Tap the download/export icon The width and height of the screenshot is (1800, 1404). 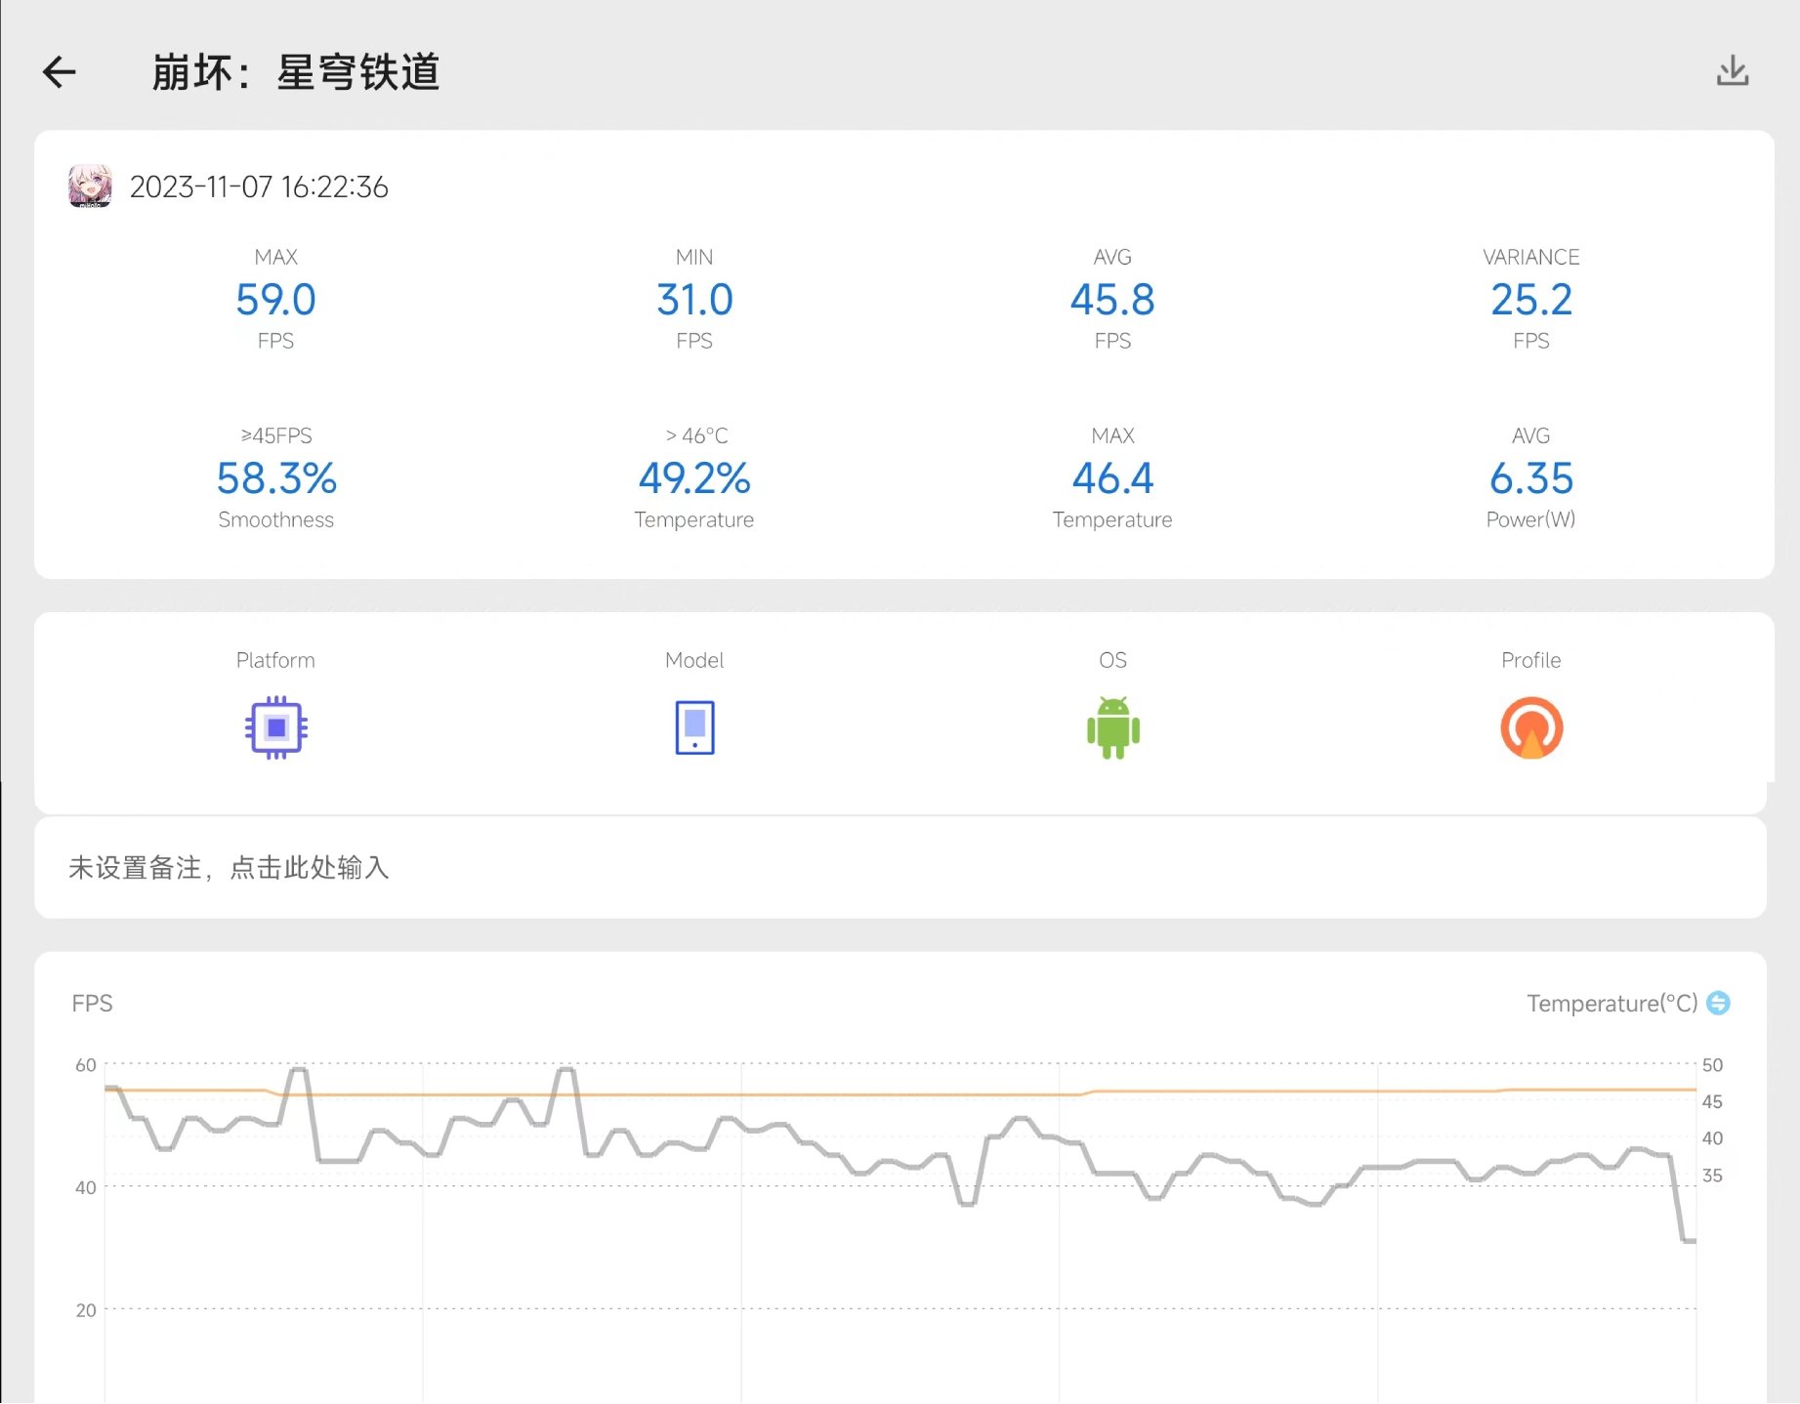click(x=1733, y=70)
